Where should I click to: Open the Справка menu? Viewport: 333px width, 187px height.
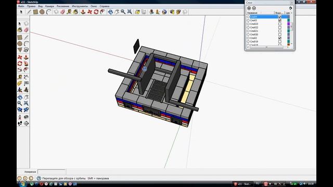click(105, 6)
